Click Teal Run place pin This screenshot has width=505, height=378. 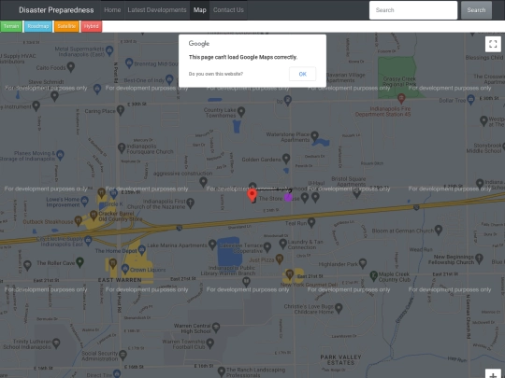coord(311,222)
